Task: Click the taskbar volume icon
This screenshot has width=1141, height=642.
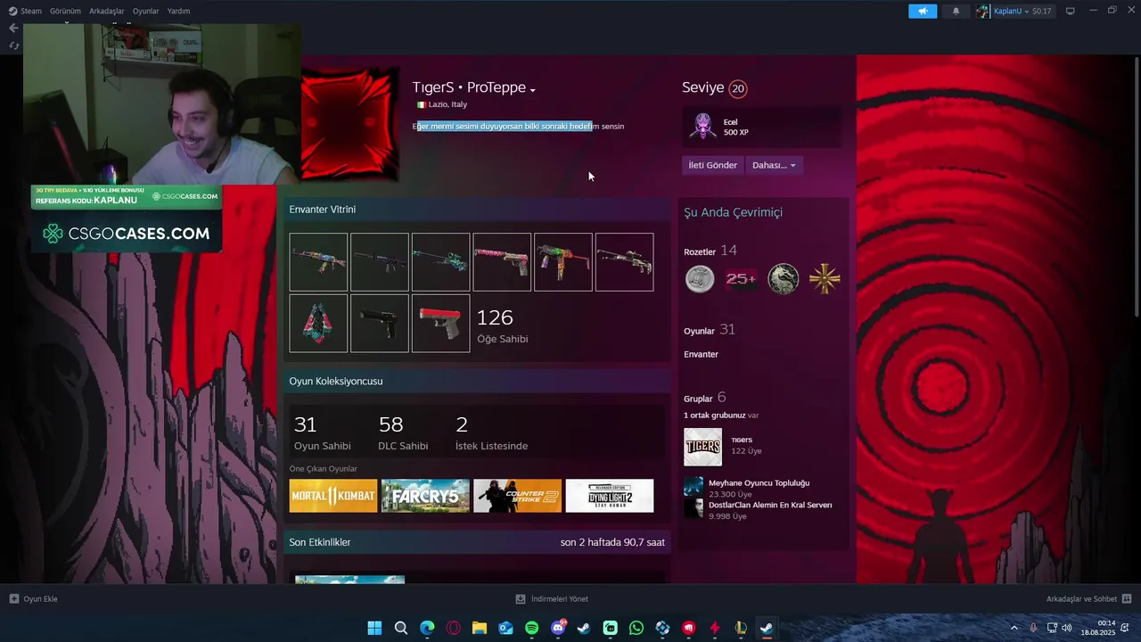Action: (x=1067, y=628)
